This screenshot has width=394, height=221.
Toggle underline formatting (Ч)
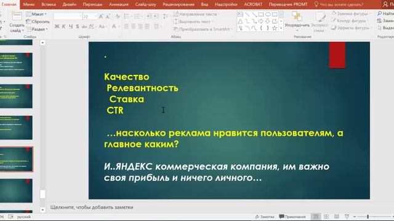pos(71,26)
